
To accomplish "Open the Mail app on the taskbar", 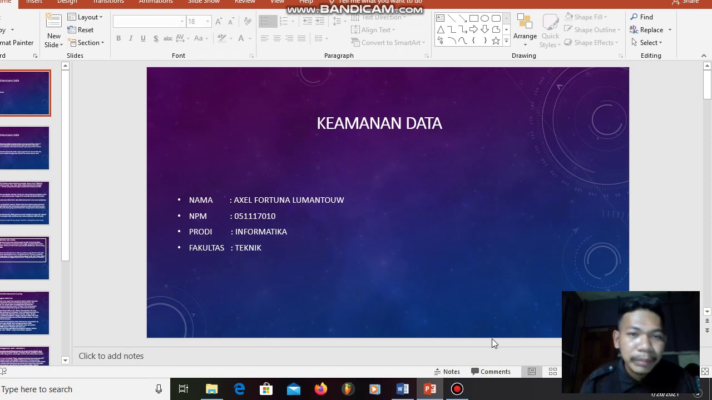I will click(x=294, y=389).
